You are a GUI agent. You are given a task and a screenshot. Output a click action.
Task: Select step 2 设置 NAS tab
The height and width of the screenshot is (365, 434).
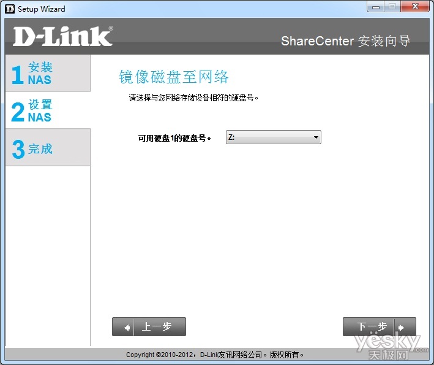48,110
